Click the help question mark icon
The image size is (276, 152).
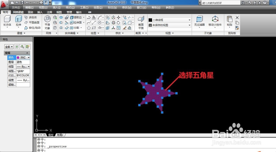click(x=265, y=3)
